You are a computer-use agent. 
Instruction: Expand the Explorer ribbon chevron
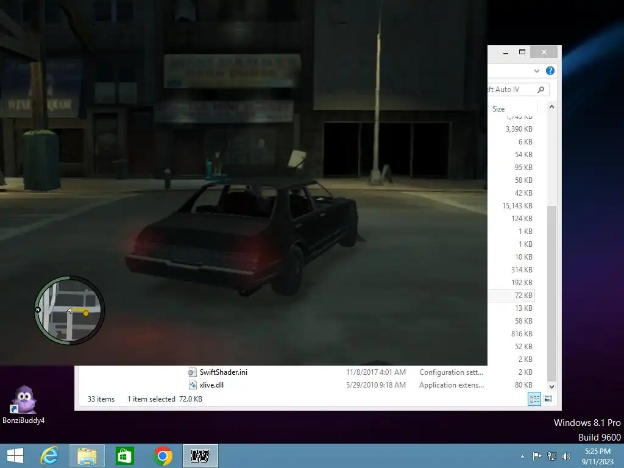click(x=536, y=71)
